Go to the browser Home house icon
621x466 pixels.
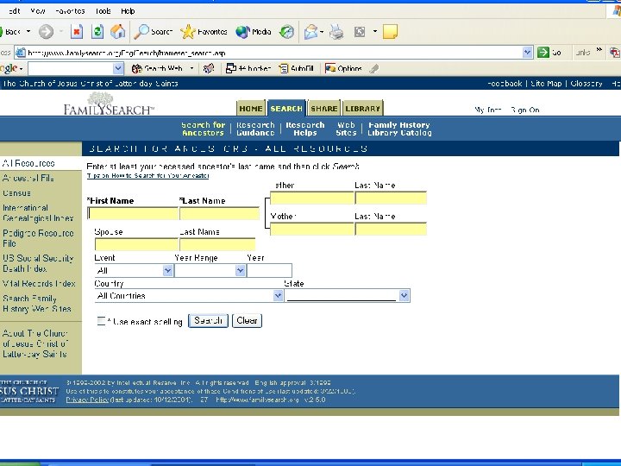(x=117, y=32)
